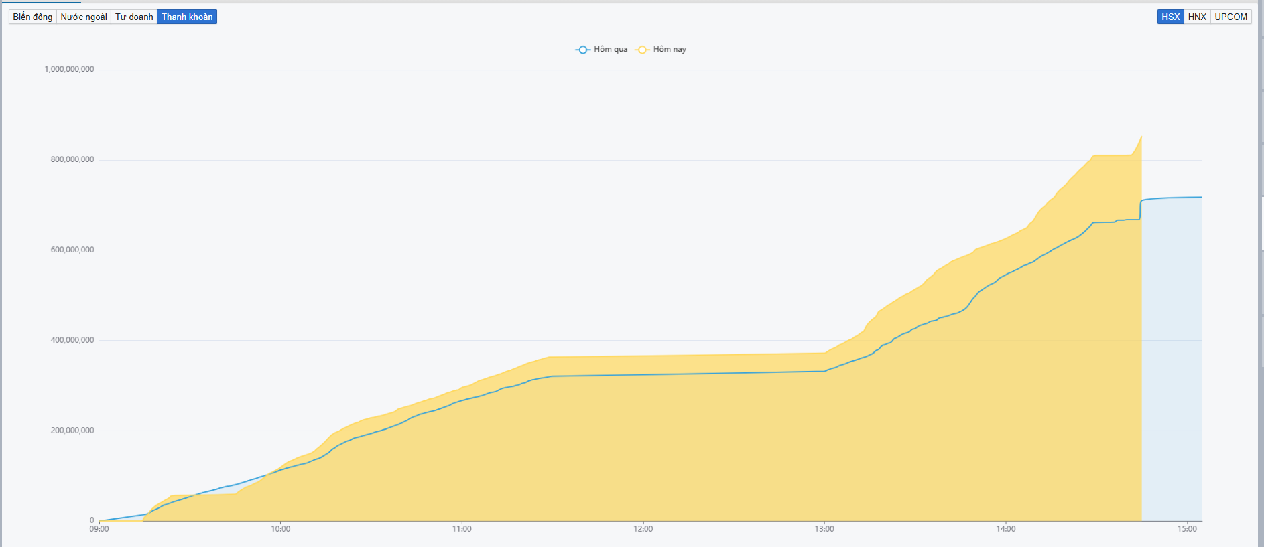1264x547 pixels.
Task: Click the yellow circle legend marker for Hôm nay
Action: 642,50
